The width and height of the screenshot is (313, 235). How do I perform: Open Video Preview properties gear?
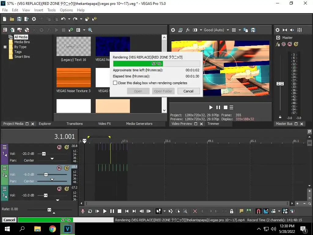(x=173, y=30)
